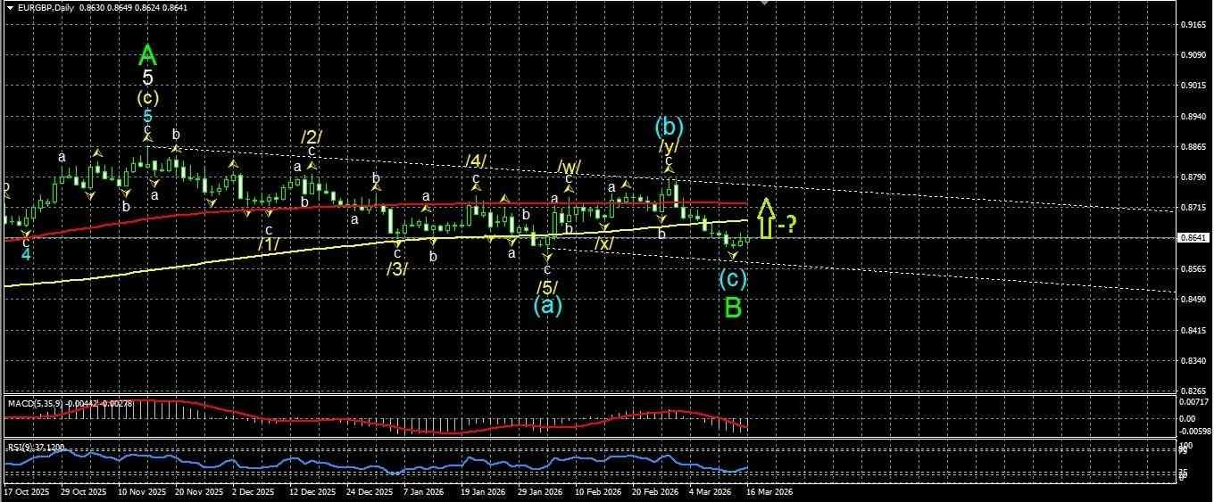
Task: Click the 0.8490 price scale level
Action: [x=1194, y=300]
